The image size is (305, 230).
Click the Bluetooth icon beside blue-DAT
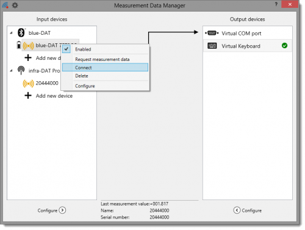pos(21,32)
